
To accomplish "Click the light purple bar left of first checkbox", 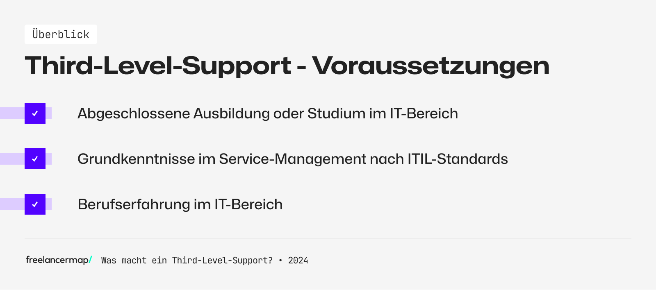I will 12,113.
